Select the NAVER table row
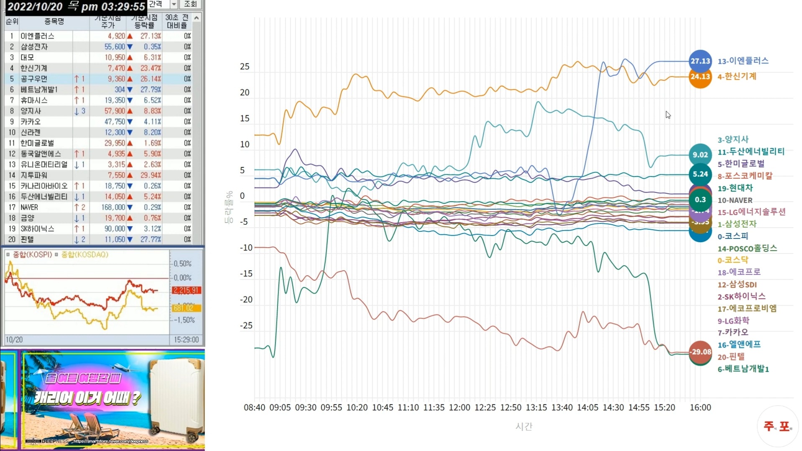 click(98, 208)
